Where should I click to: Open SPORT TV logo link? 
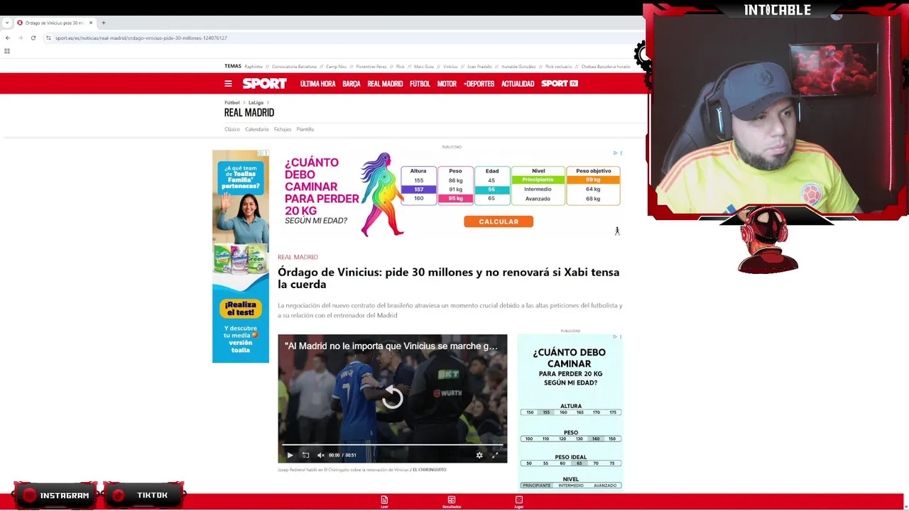point(560,84)
